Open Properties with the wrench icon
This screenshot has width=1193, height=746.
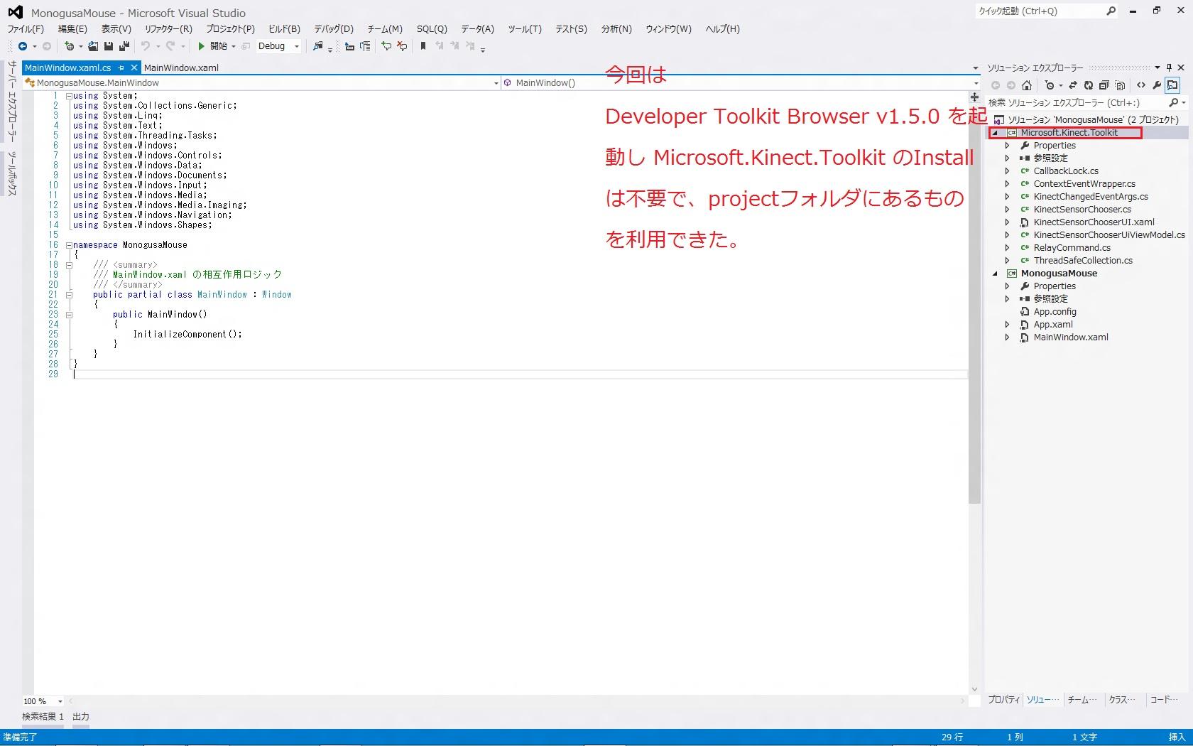(x=1157, y=85)
